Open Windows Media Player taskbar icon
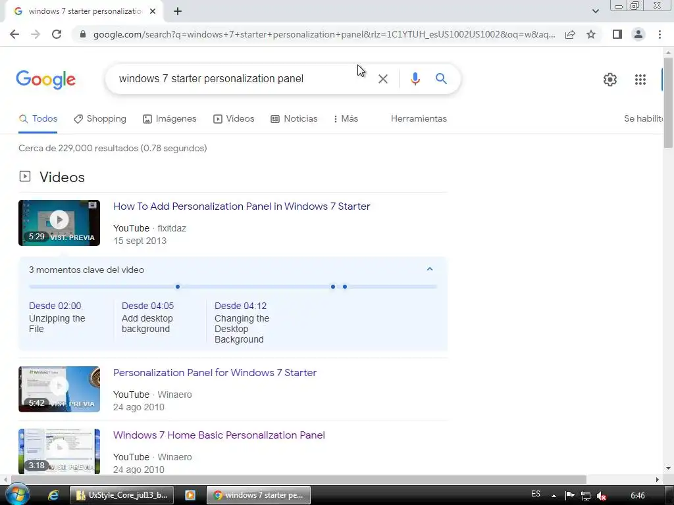Image resolution: width=674 pixels, height=505 pixels. [190, 495]
